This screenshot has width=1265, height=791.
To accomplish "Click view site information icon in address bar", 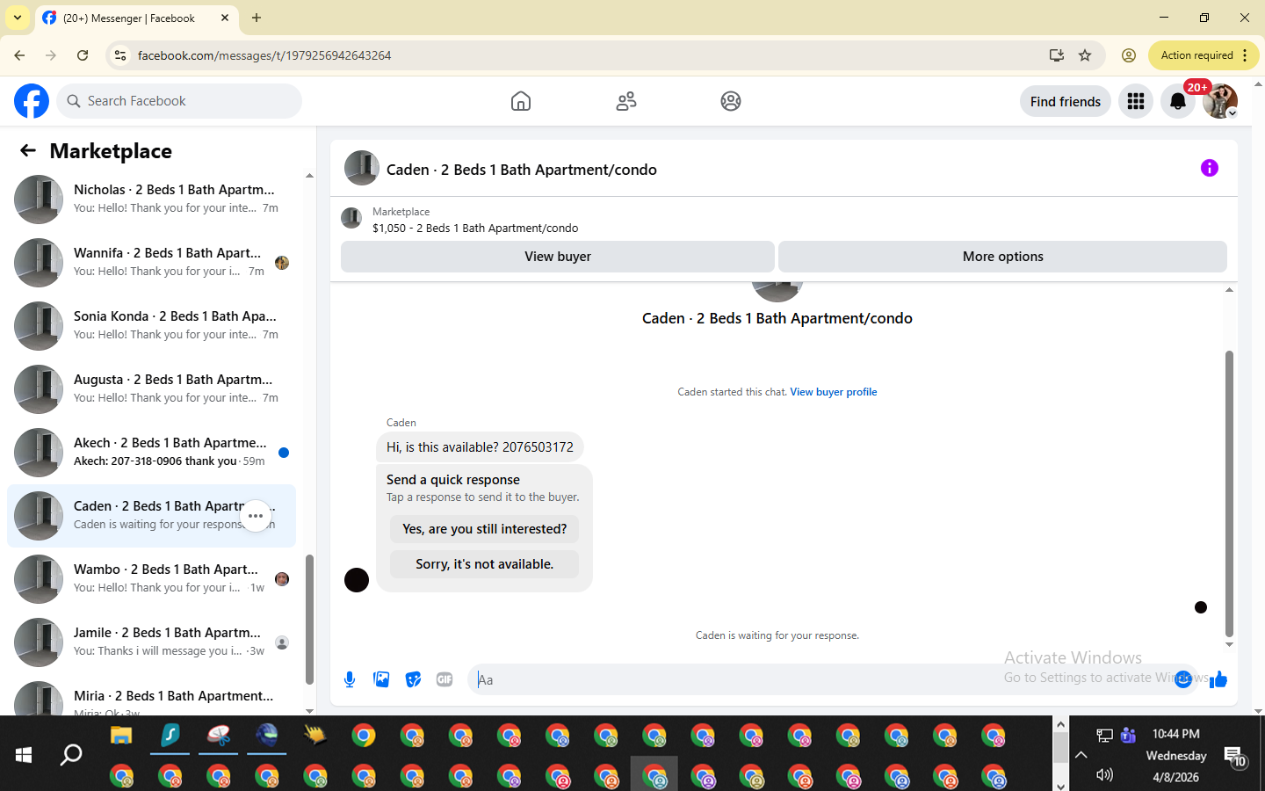I will click(x=120, y=55).
